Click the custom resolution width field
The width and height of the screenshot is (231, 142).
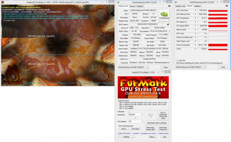coord(131,118)
